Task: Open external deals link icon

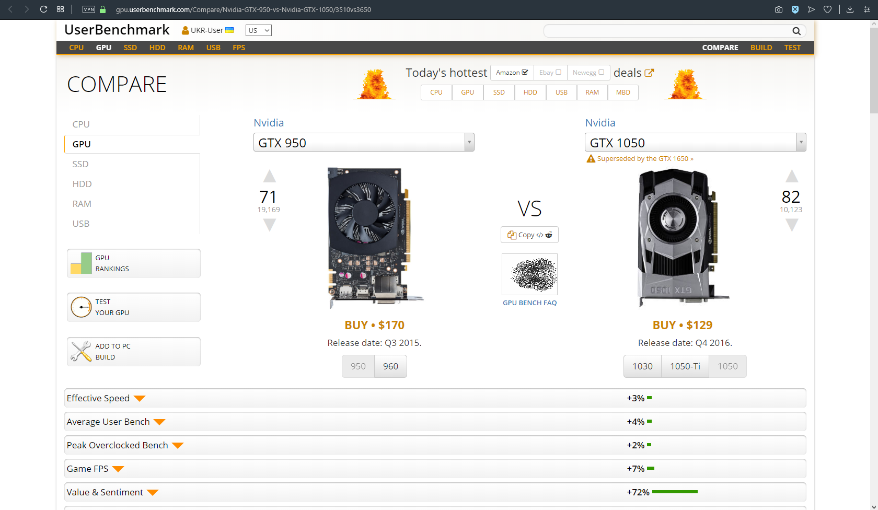Action: click(649, 73)
